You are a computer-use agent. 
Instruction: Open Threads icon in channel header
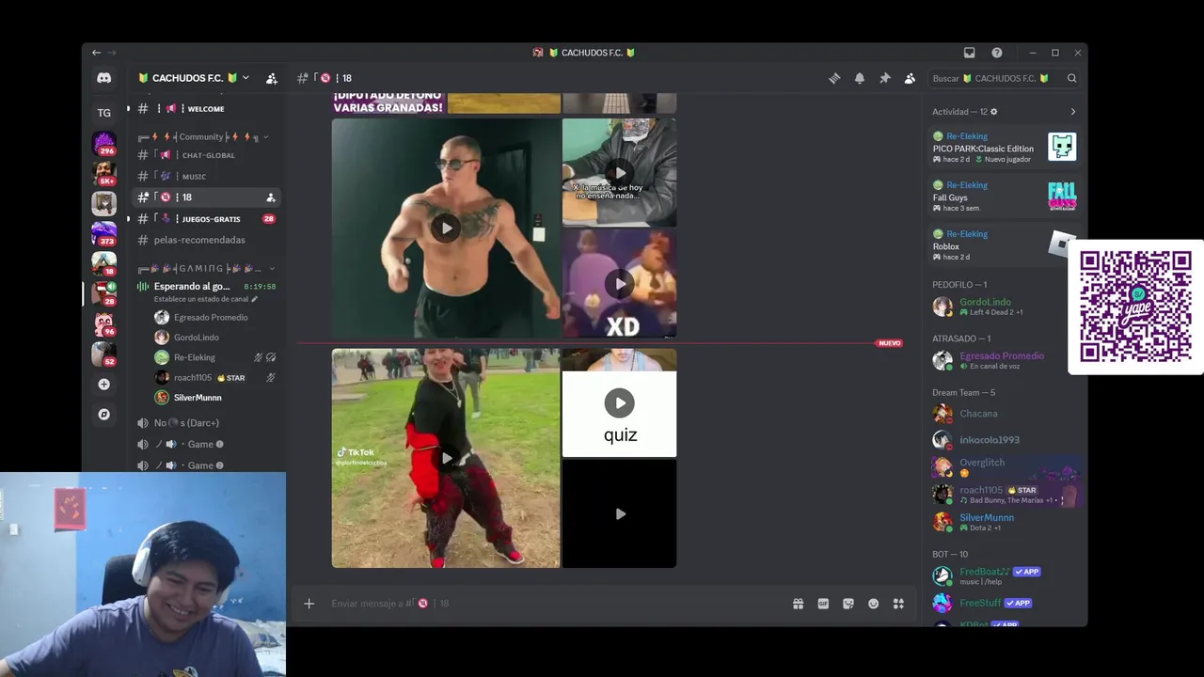pyautogui.click(x=834, y=78)
